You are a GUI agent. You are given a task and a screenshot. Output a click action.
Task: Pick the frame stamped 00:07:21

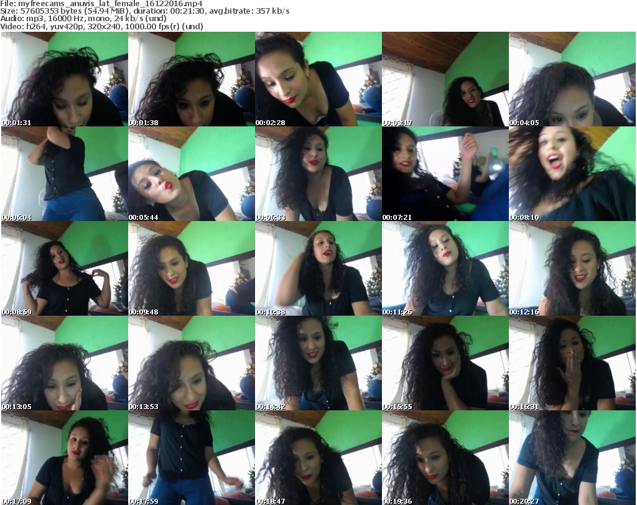(x=445, y=174)
